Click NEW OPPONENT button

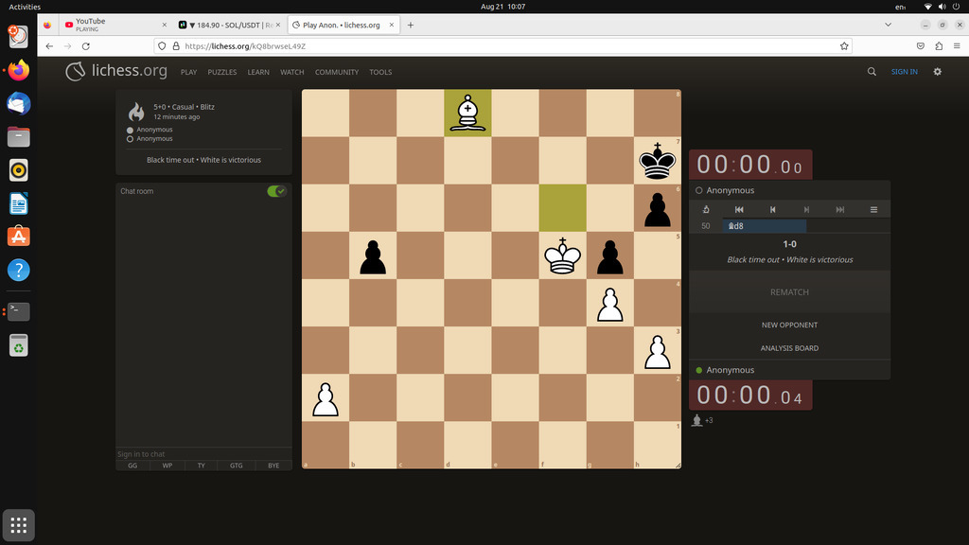789,325
